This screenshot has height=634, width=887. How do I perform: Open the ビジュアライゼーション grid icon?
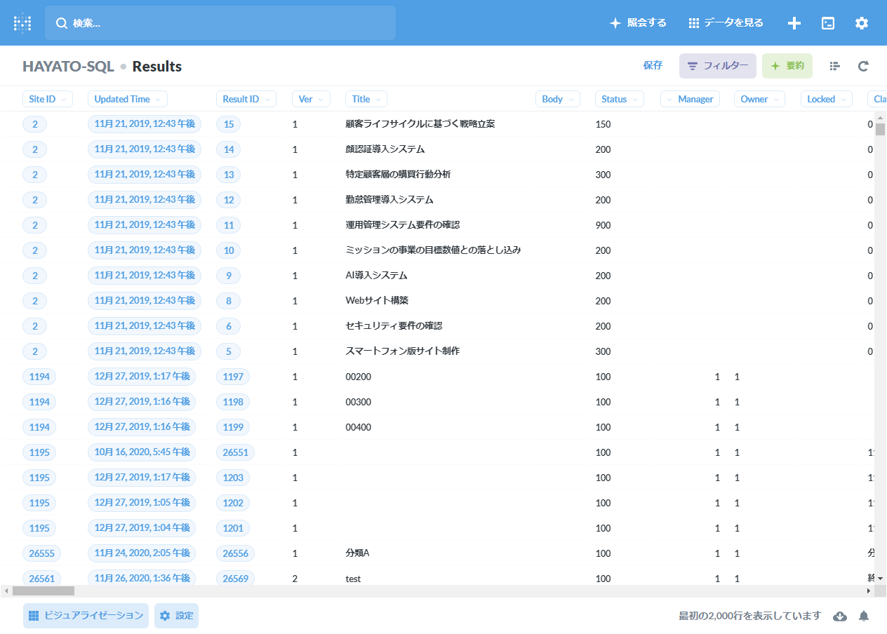pos(33,615)
